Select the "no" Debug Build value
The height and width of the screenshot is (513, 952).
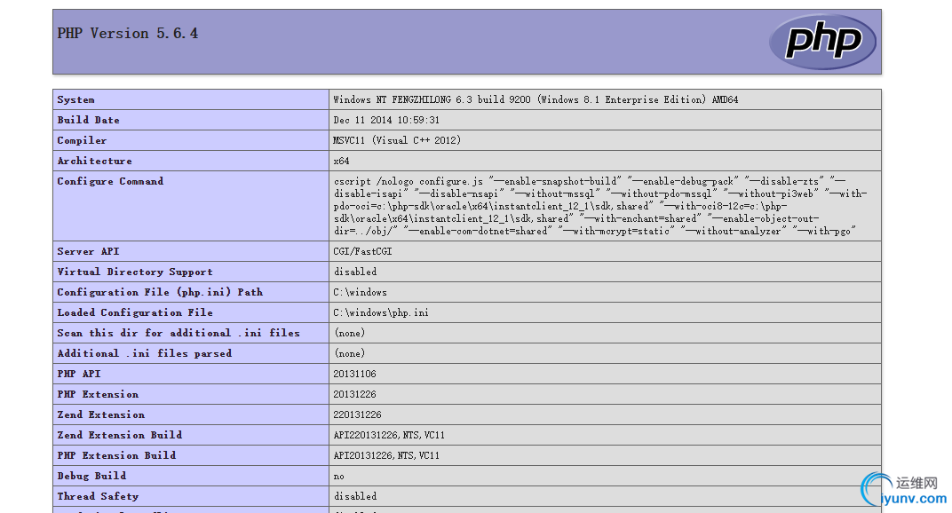click(x=338, y=477)
